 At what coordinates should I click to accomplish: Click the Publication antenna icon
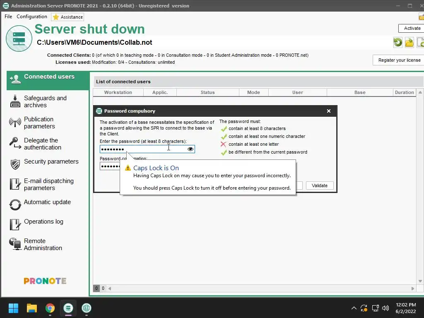15,122
